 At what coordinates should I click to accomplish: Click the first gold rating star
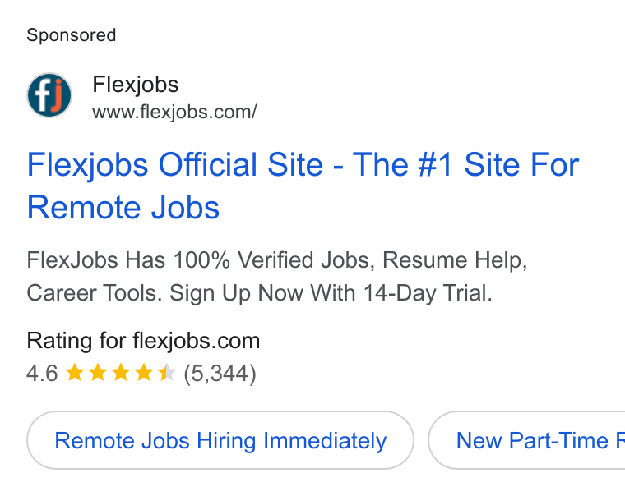click(75, 373)
